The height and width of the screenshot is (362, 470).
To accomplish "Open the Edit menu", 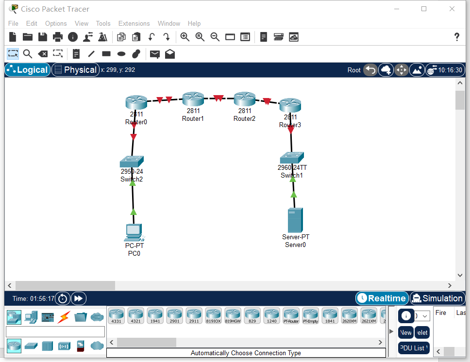I will [x=32, y=23].
